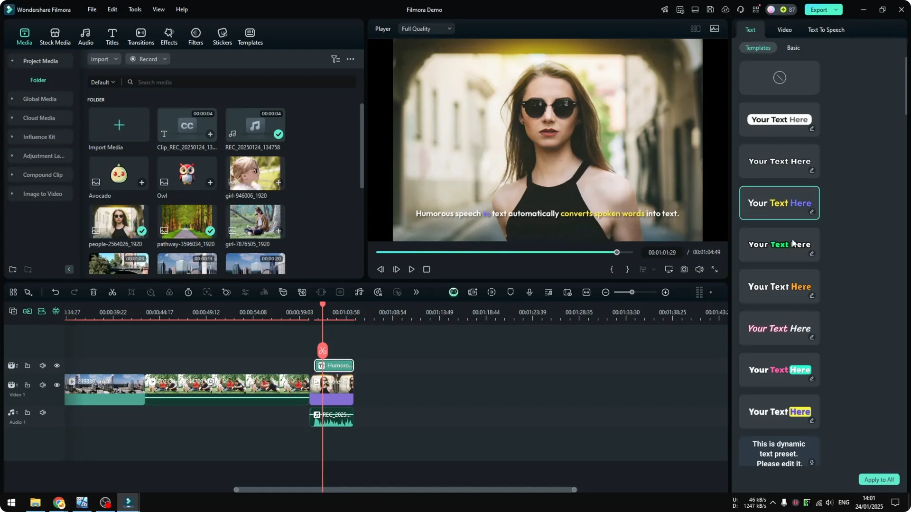Open preview volume speaker icon

point(699,269)
